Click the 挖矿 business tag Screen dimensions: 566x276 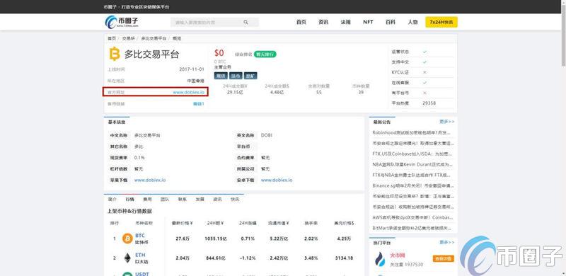(251, 76)
